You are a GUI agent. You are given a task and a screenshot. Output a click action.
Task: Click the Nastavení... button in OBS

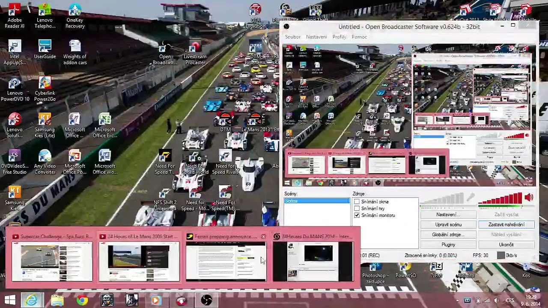[448, 214]
